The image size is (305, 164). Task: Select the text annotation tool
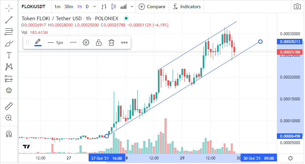pyautogui.click(x=9, y=55)
